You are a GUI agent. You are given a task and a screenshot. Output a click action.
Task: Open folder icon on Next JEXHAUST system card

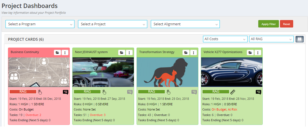pyautogui.click(x=122, y=53)
